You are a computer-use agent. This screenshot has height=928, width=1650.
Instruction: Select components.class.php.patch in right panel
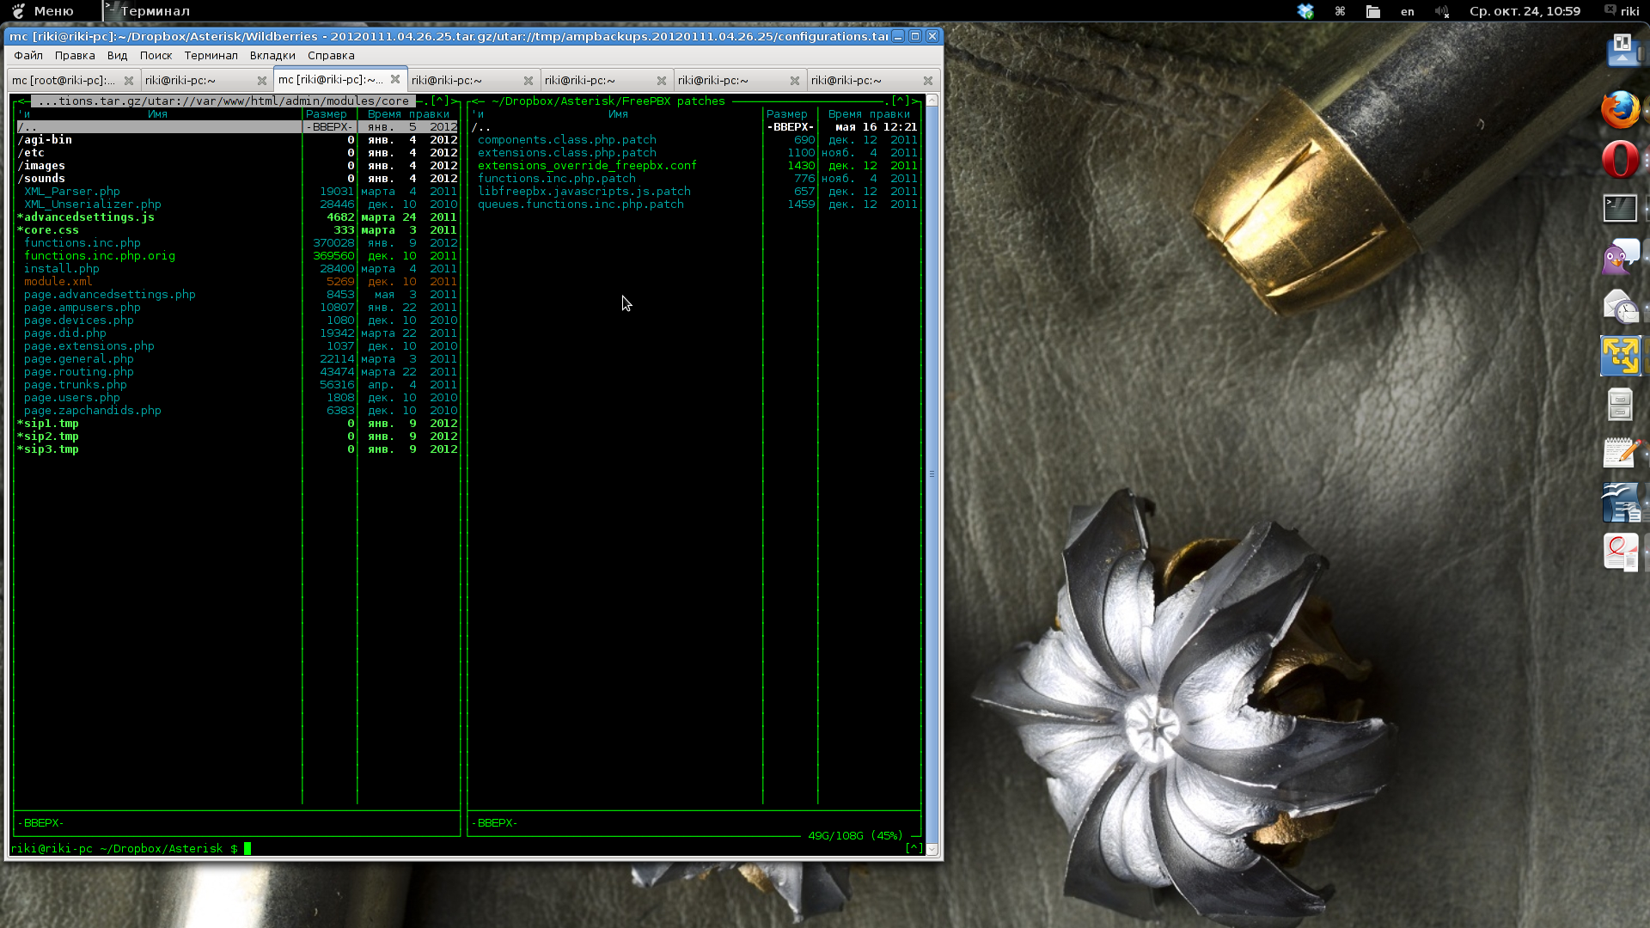click(694, 139)
